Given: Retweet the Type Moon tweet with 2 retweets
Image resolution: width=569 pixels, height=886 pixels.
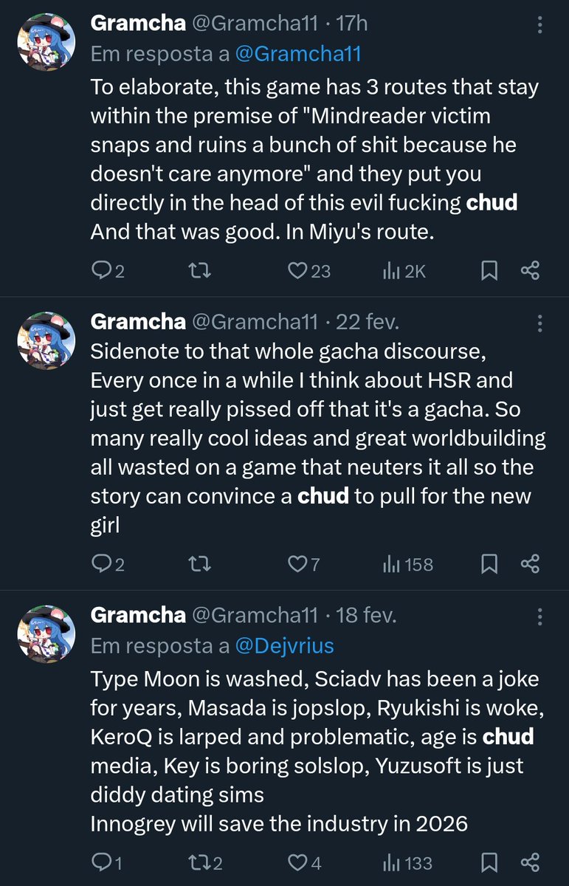Looking at the screenshot, I should [206, 862].
